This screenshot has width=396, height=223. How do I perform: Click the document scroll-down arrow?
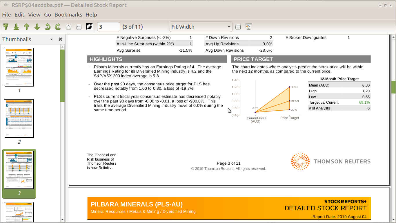click(393, 220)
